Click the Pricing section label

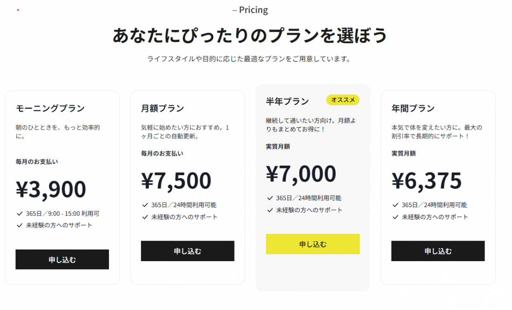(250, 10)
